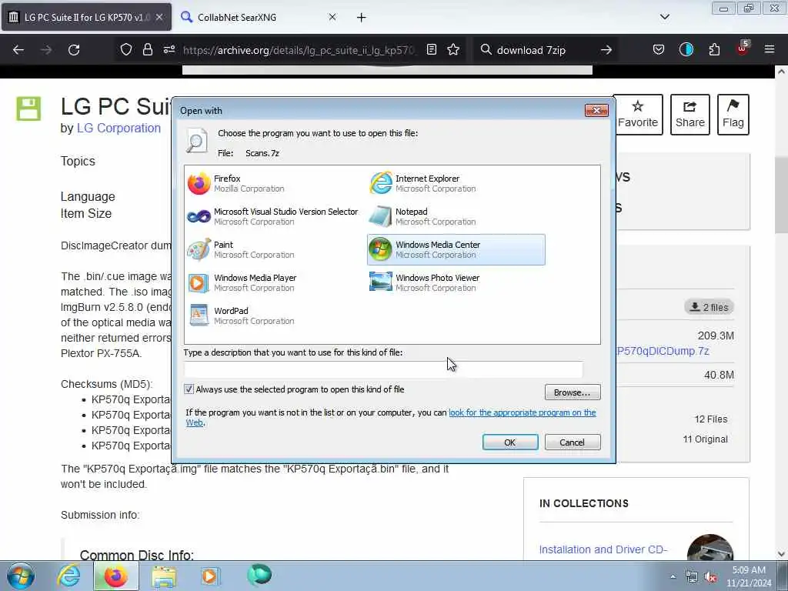The image size is (788, 591).
Task: Open Windows Start menu
Action: (x=21, y=576)
